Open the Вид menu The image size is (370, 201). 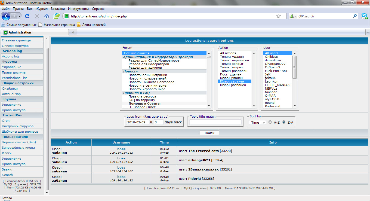(x=30, y=9)
